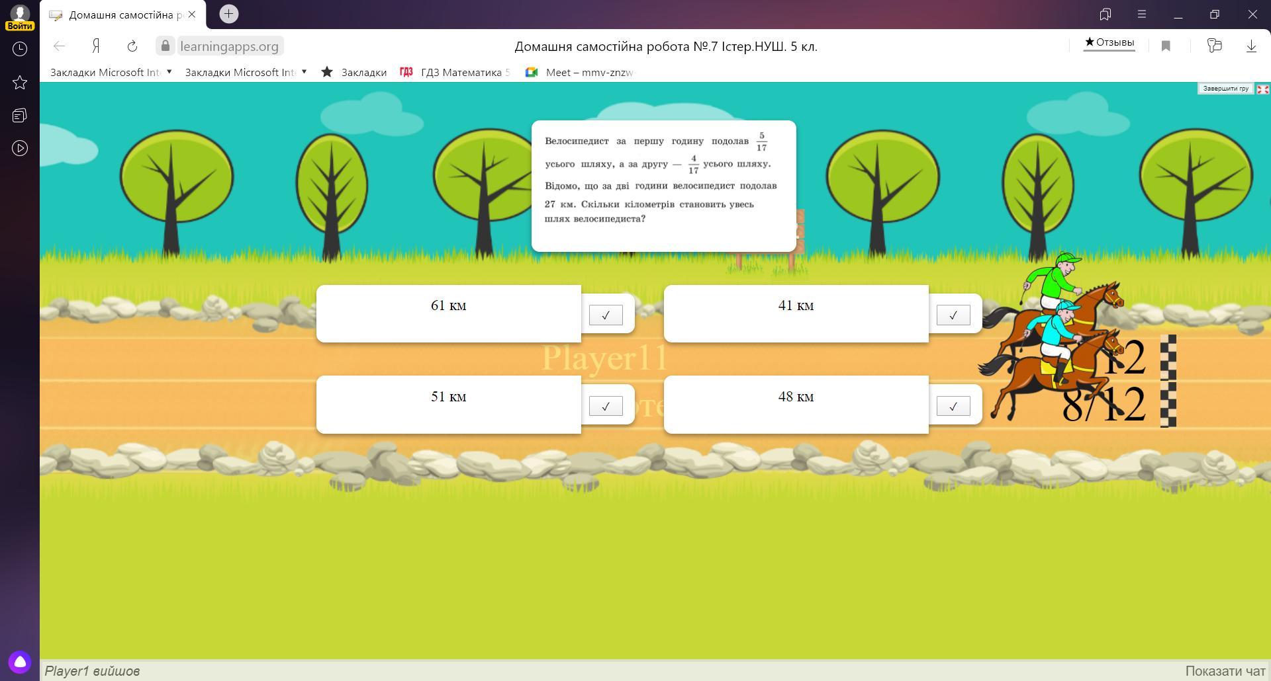
Task: Bookmark this page with flag icon
Action: tap(1166, 46)
